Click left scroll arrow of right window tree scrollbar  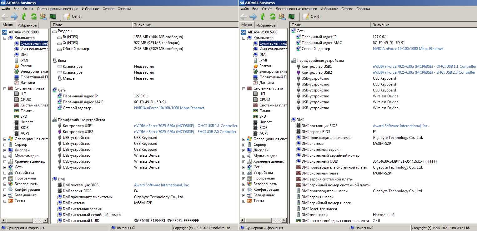242,221
